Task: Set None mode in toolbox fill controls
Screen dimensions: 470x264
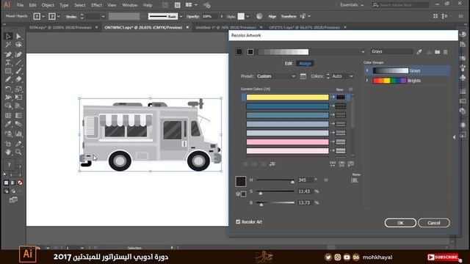Action: pyautogui.click(x=20, y=183)
